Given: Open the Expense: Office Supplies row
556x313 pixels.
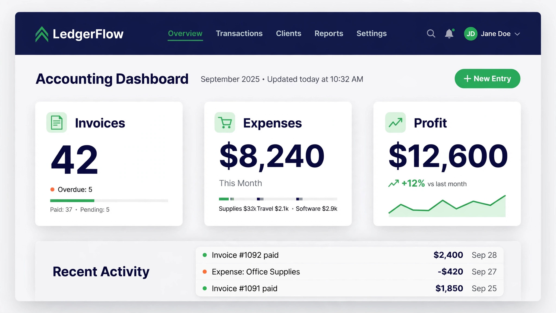Looking at the screenshot, I should tap(349, 272).
